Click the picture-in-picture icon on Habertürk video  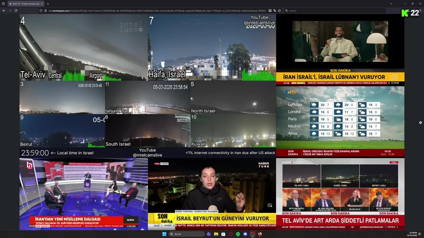click(270, 205)
